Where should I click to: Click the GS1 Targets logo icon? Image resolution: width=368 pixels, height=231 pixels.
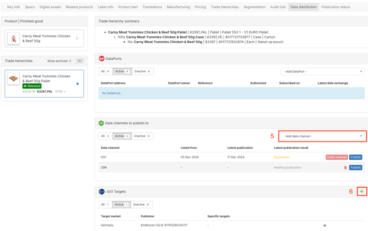[102, 191]
